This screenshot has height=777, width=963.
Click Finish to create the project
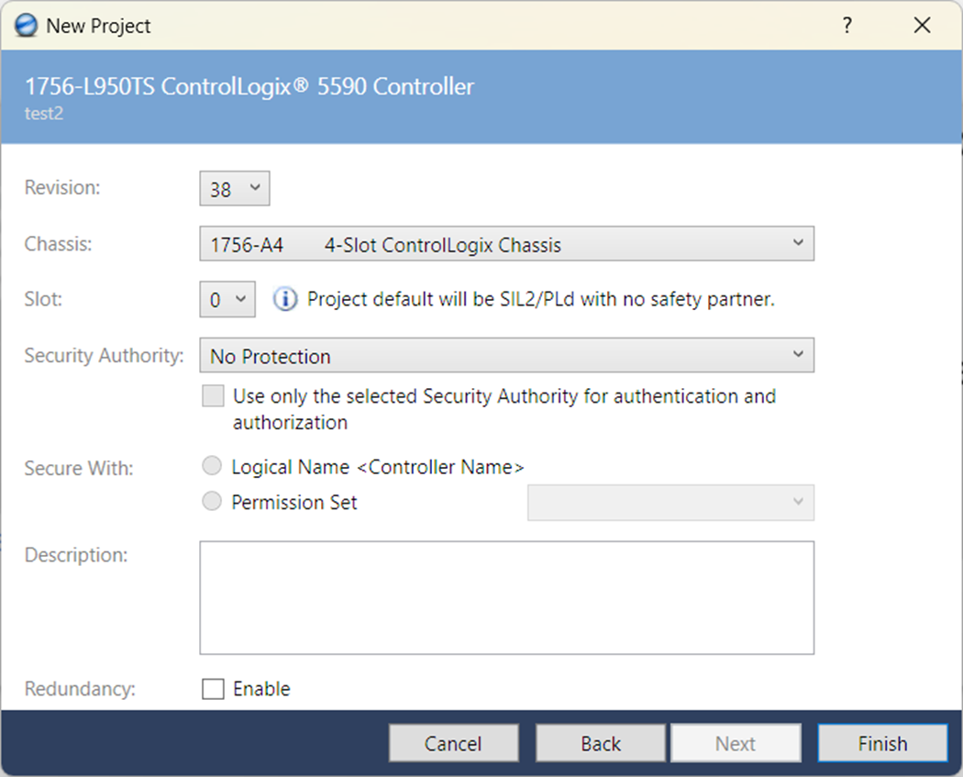click(881, 743)
